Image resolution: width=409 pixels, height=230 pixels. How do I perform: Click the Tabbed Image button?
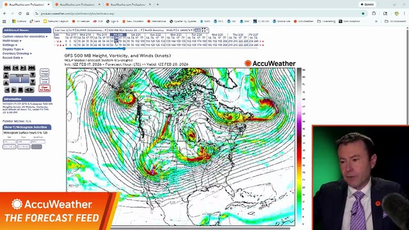pyautogui.click(x=44, y=72)
